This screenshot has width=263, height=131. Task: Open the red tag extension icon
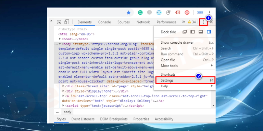coord(178,12)
